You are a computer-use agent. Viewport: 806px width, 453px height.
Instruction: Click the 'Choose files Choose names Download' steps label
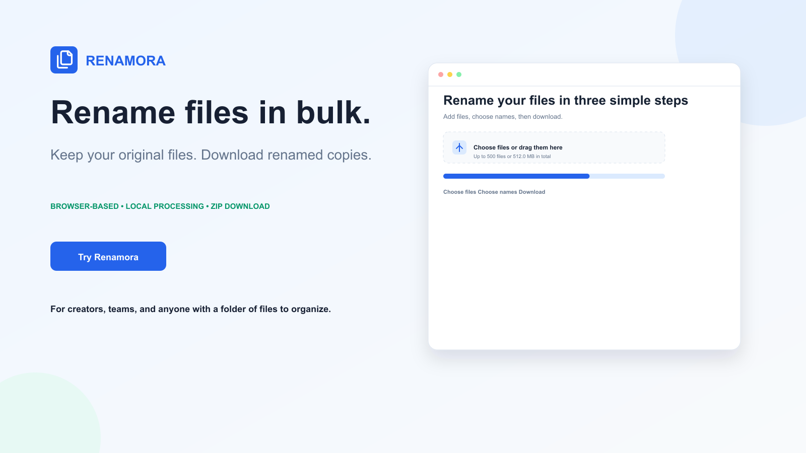494,192
